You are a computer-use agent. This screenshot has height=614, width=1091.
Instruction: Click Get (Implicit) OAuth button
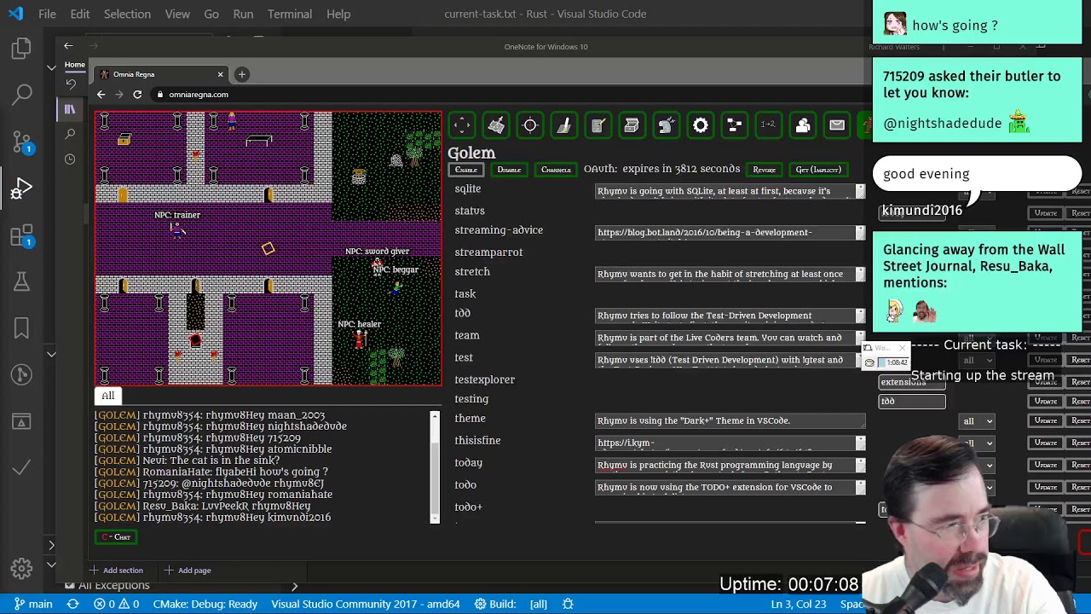pos(818,170)
